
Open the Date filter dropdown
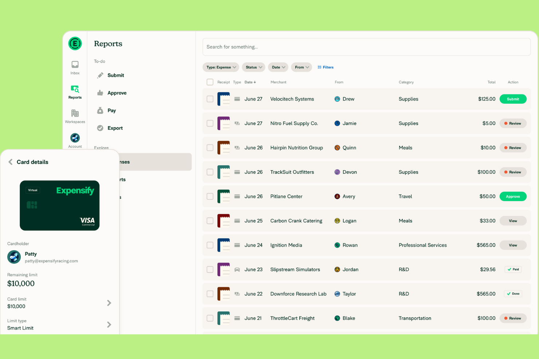278,67
